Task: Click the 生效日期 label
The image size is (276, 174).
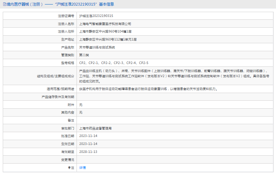Action: point(68,144)
